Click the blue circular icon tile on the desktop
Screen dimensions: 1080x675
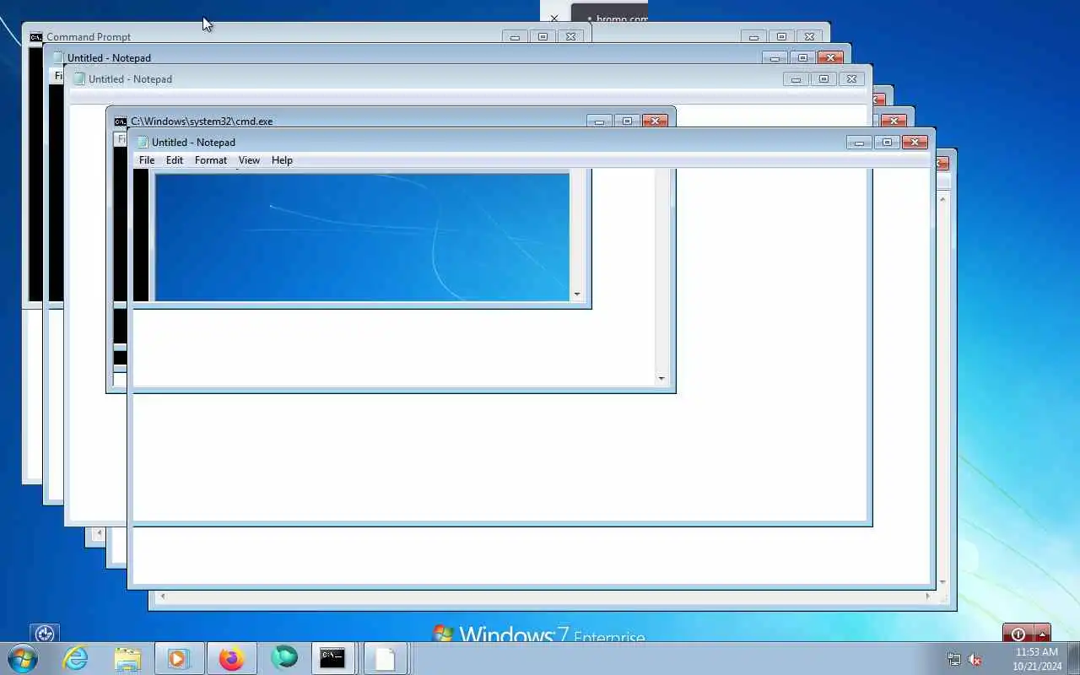45,633
